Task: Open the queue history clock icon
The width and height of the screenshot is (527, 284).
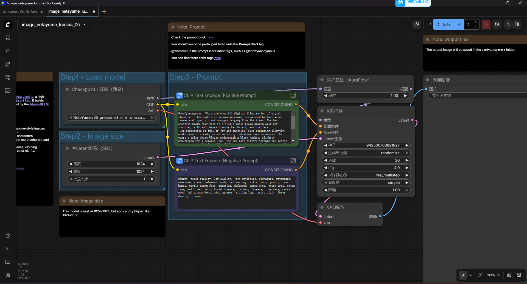Action: [497, 24]
